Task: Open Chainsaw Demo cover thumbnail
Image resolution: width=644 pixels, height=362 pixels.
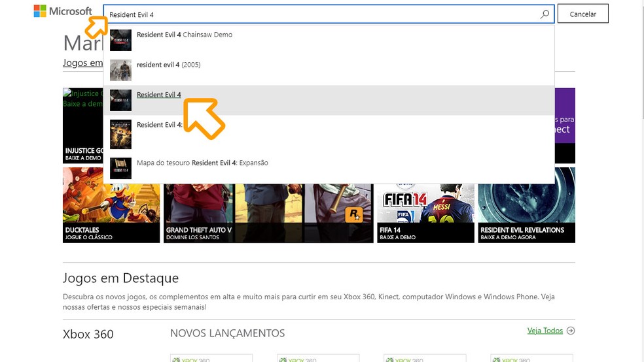Action: pyautogui.click(x=120, y=40)
